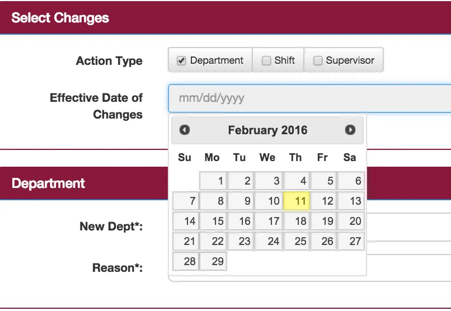Viewport: 451px width, 311px height.
Task: Uncheck the Department checkbox
Action: pos(181,60)
